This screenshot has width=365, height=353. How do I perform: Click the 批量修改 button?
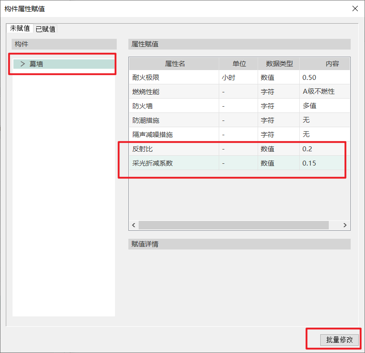339,340
